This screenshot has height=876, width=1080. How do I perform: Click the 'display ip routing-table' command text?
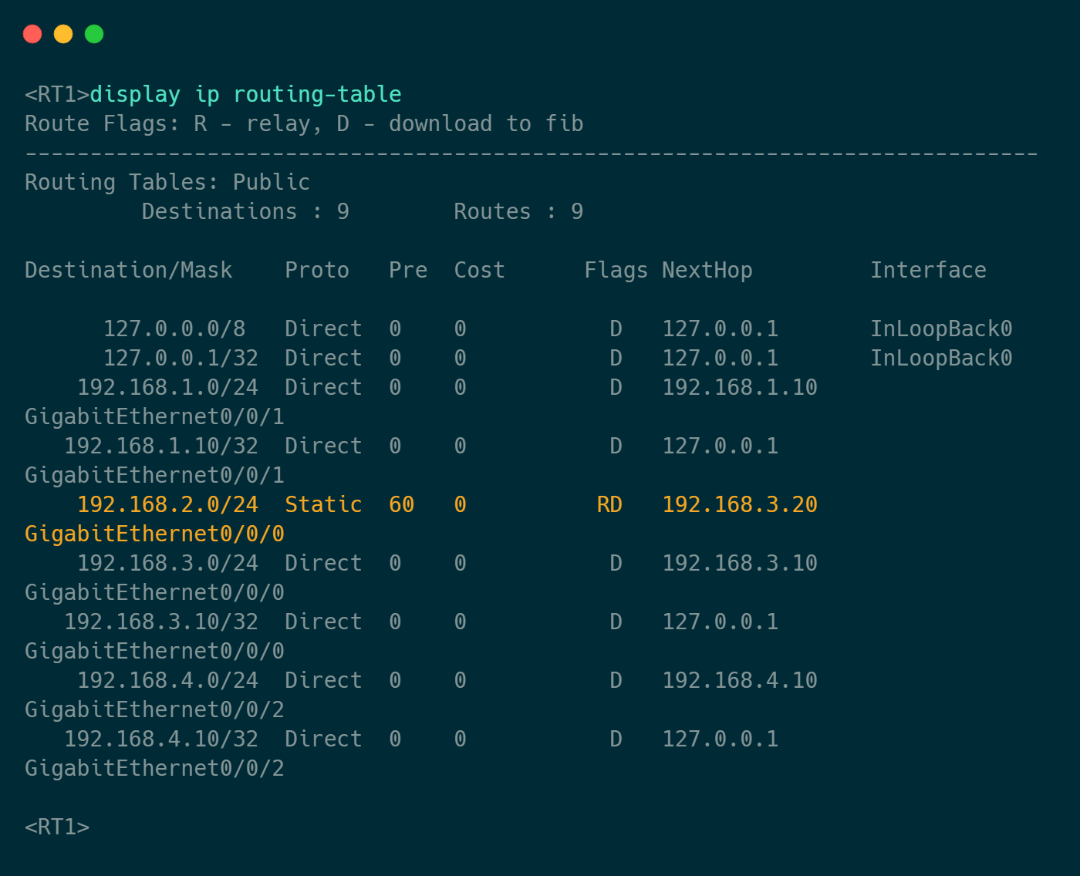point(245,94)
